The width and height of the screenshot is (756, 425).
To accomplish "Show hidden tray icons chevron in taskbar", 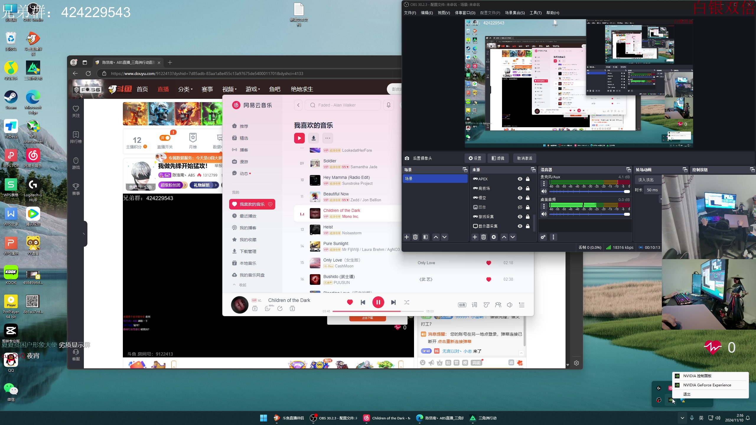I will (x=682, y=418).
